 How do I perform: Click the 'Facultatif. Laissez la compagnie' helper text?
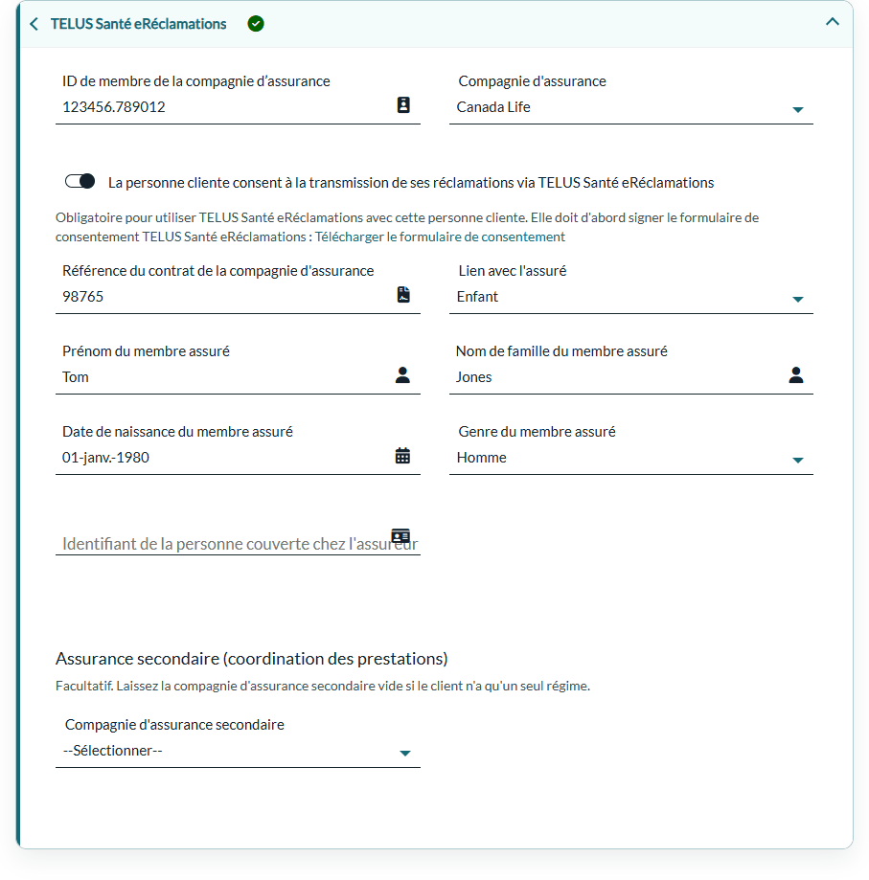click(x=323, y=686)
